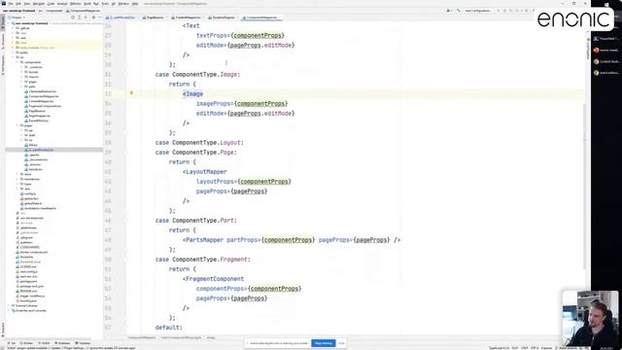Expand the public folder arrow
Viewport: 622px width, 350px height.
(13, 52)
